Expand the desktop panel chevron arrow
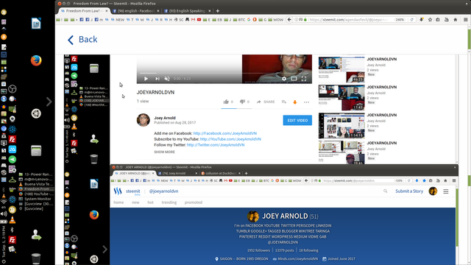Screen dimensions: 471x265 click(x=49, y=102)
